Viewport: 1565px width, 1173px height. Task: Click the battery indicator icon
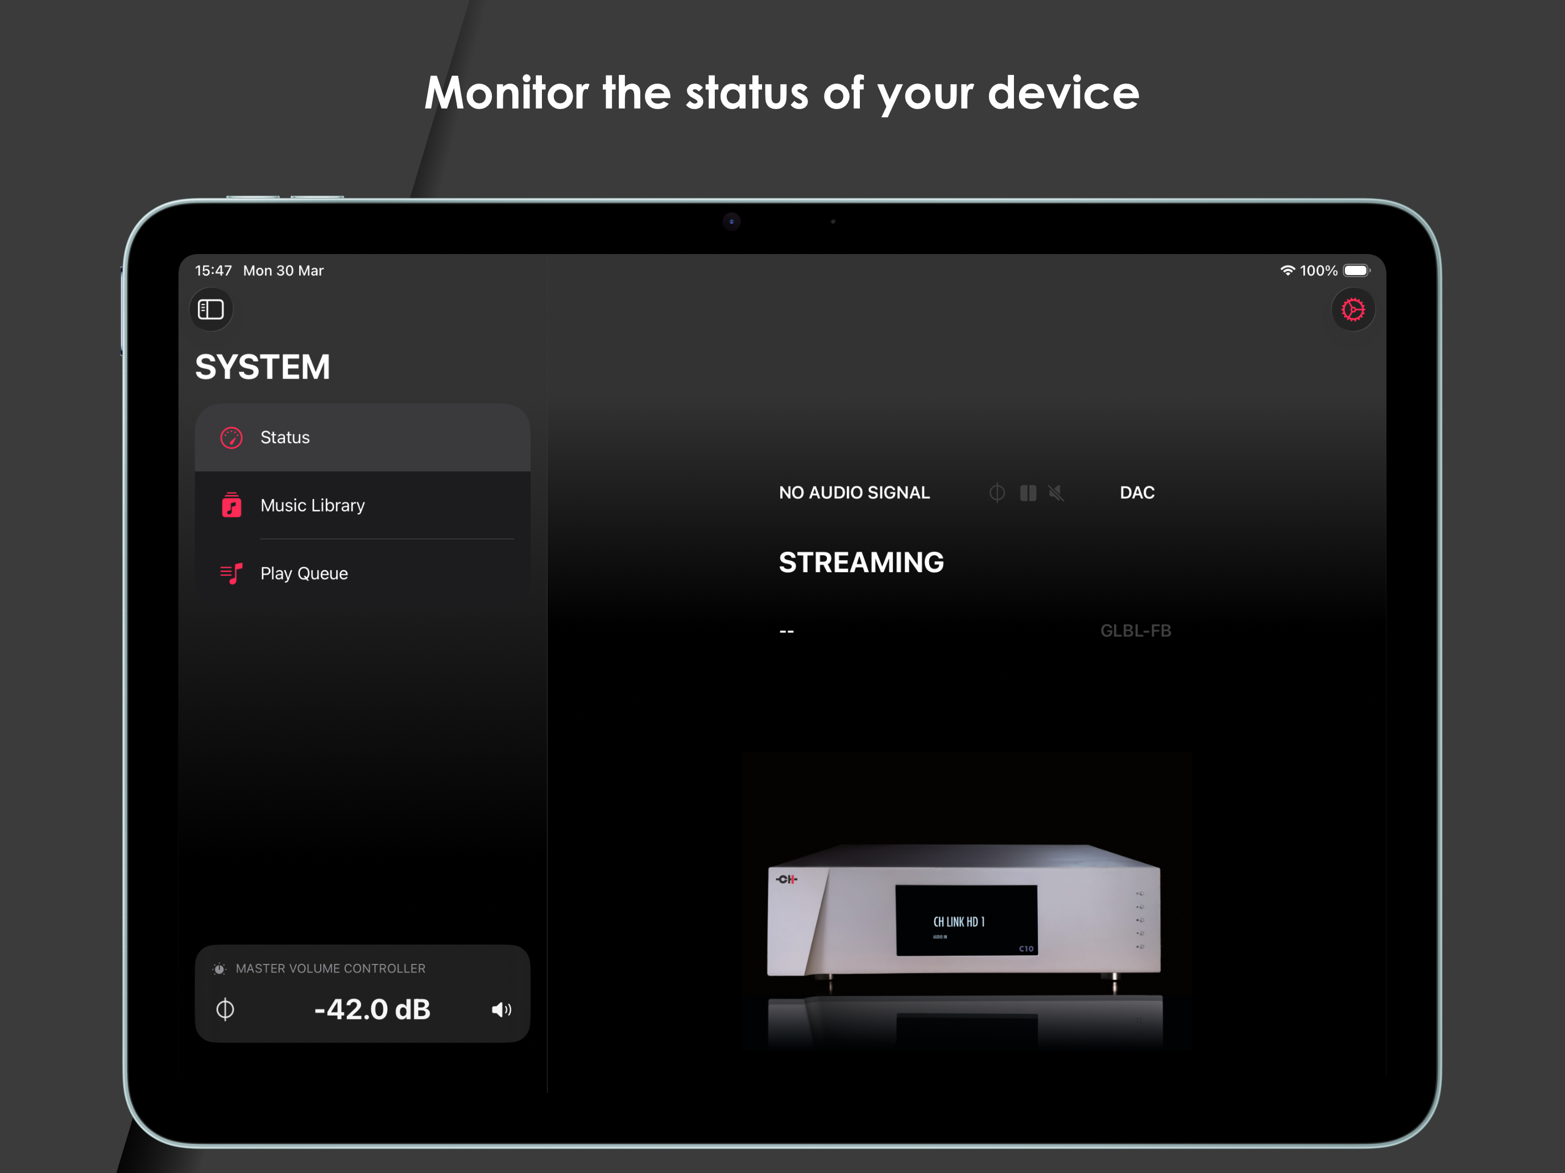(x=1357, y=271)
